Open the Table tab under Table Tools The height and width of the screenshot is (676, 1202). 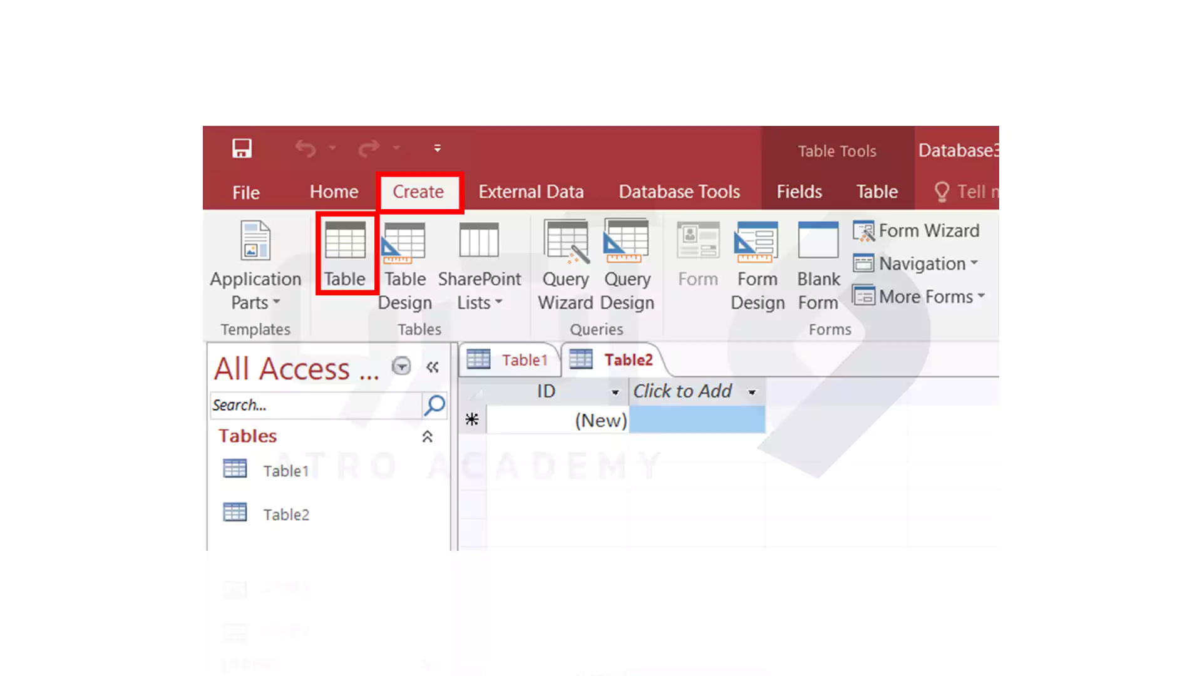(x=876, y=192)
